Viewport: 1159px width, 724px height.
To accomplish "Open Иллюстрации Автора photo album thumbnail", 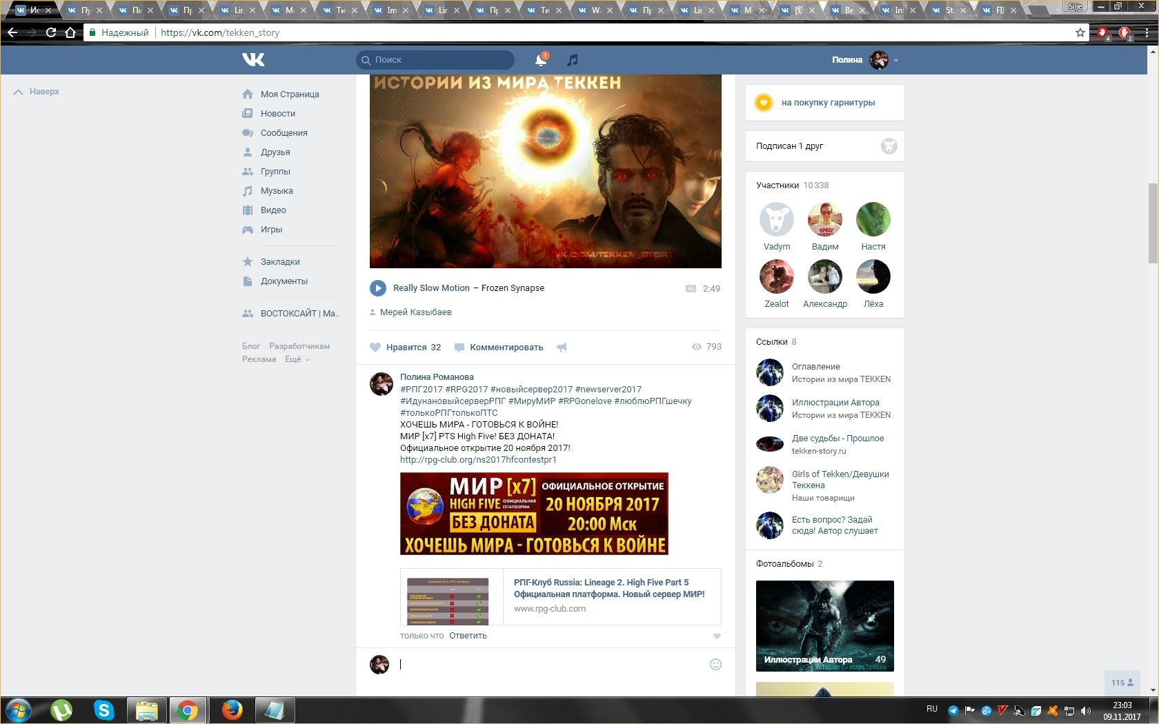I will 824,625.
